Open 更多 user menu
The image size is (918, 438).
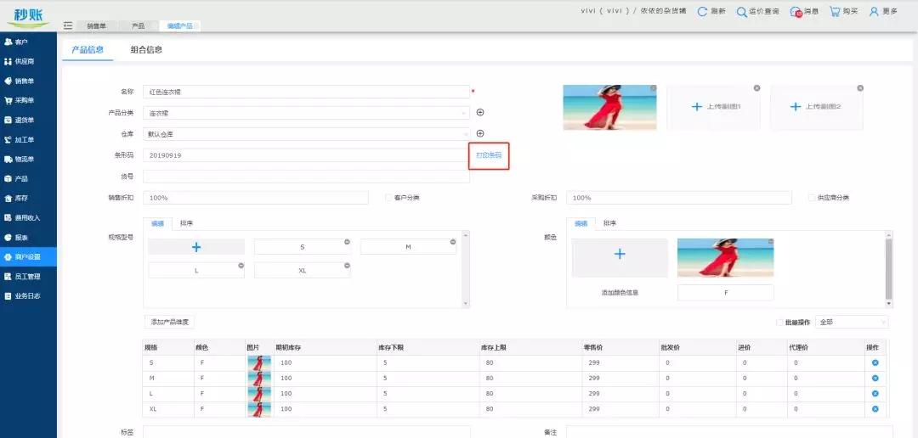(x=883, y=12)
